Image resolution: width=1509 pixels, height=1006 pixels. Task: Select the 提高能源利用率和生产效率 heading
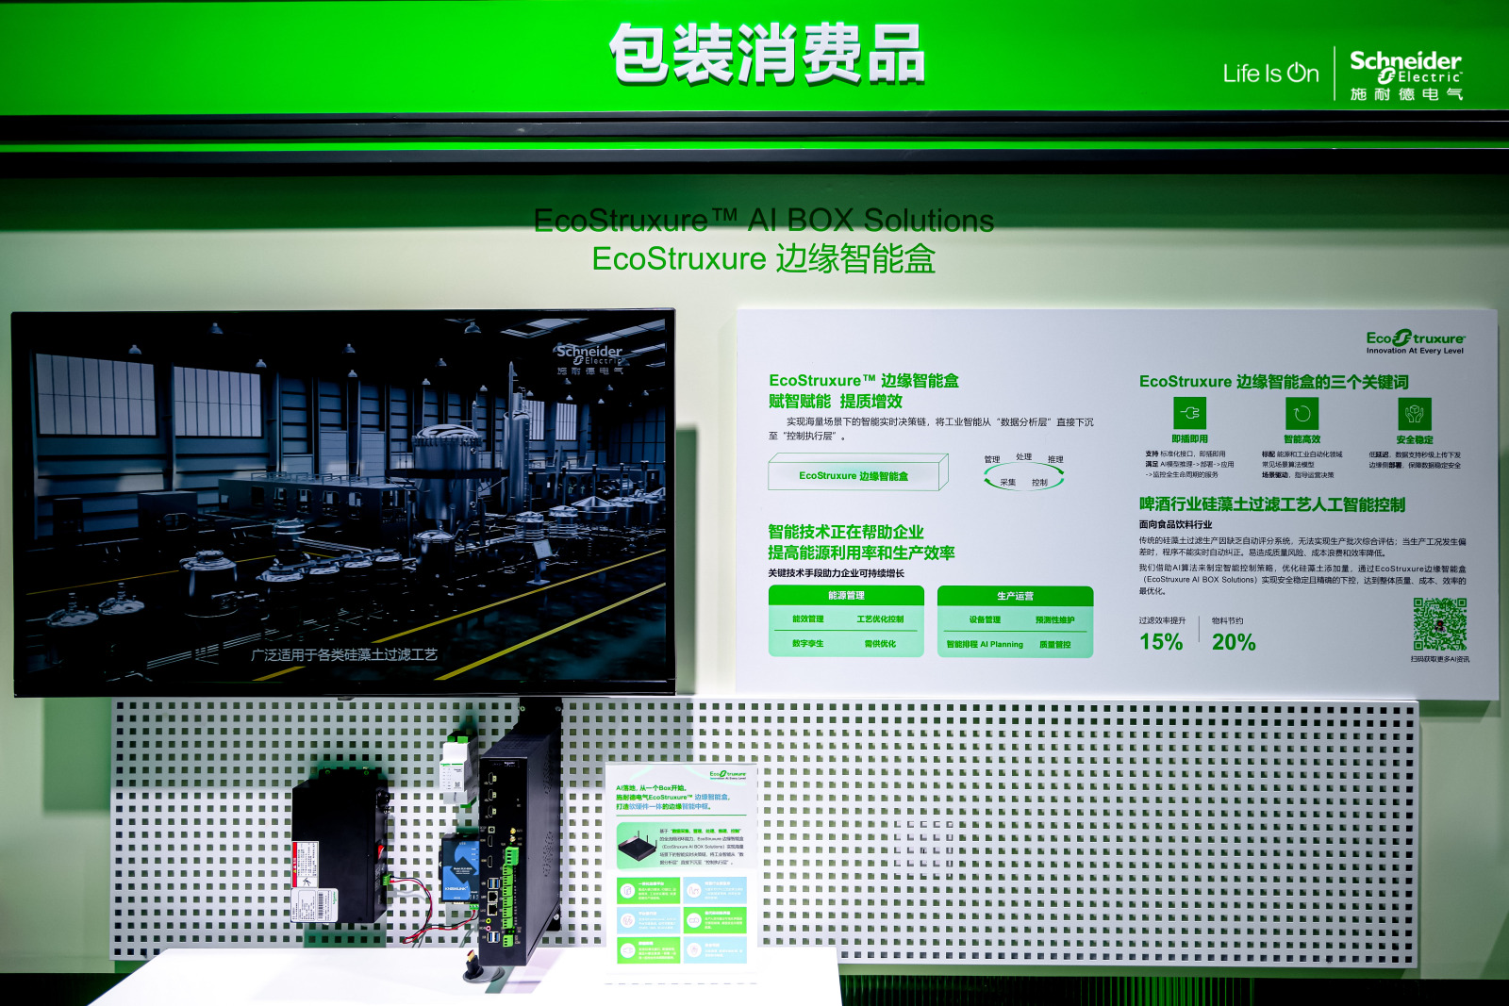(x=861, y=553)
